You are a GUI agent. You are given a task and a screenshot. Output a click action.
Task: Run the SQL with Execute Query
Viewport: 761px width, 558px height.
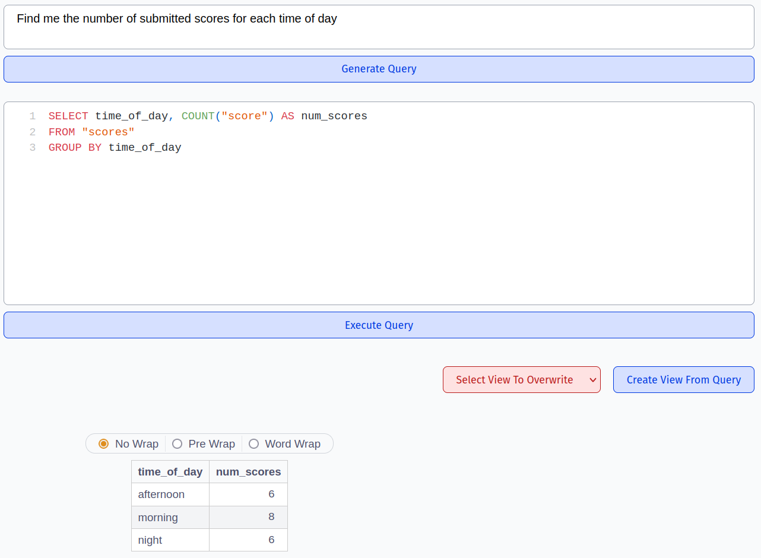(x=379, y=325)
